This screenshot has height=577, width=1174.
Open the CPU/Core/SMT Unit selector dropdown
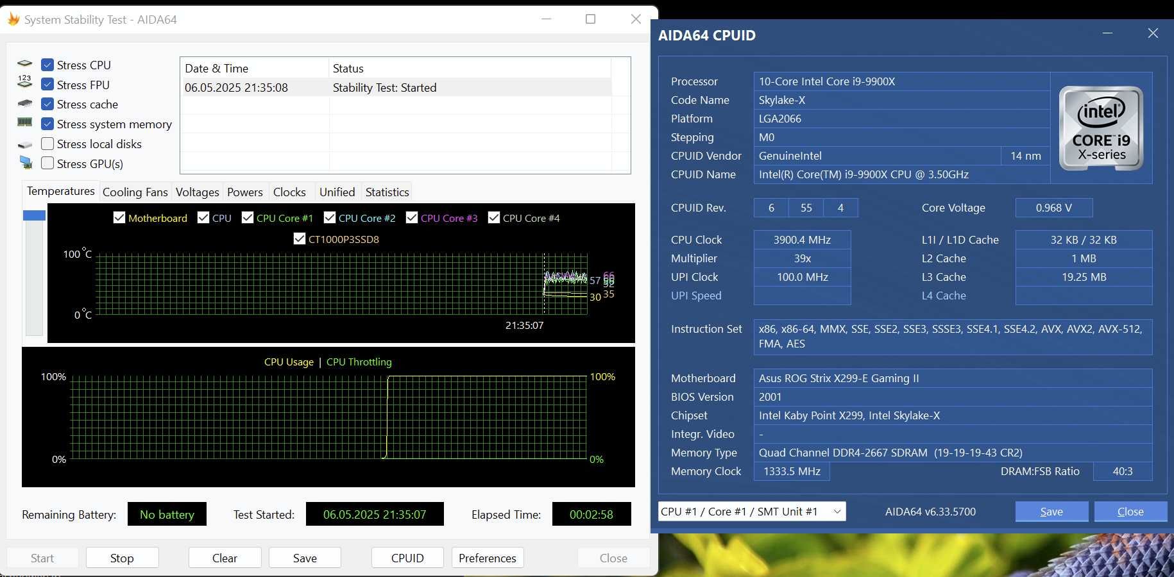[752, 512]
